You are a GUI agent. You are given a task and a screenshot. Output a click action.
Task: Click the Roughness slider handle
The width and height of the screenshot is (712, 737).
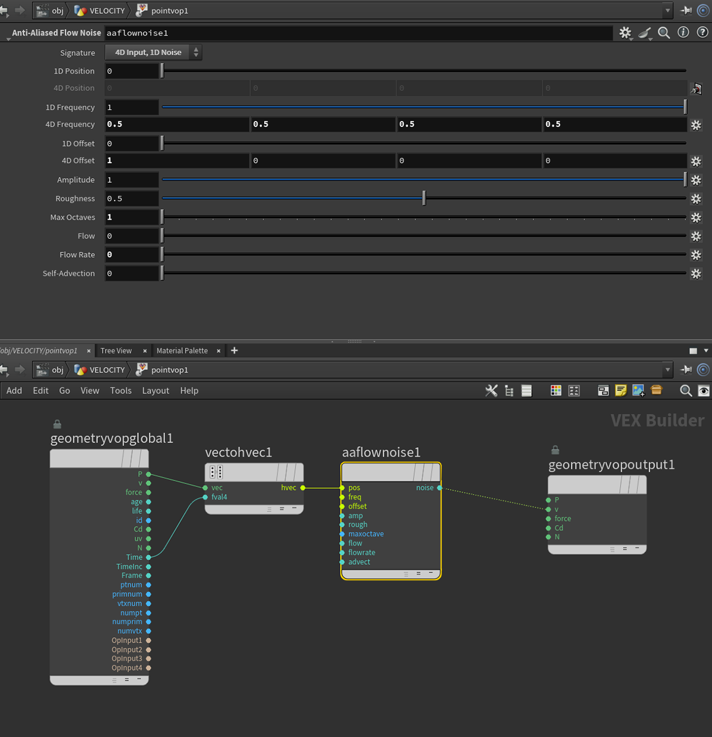[424, 198]
